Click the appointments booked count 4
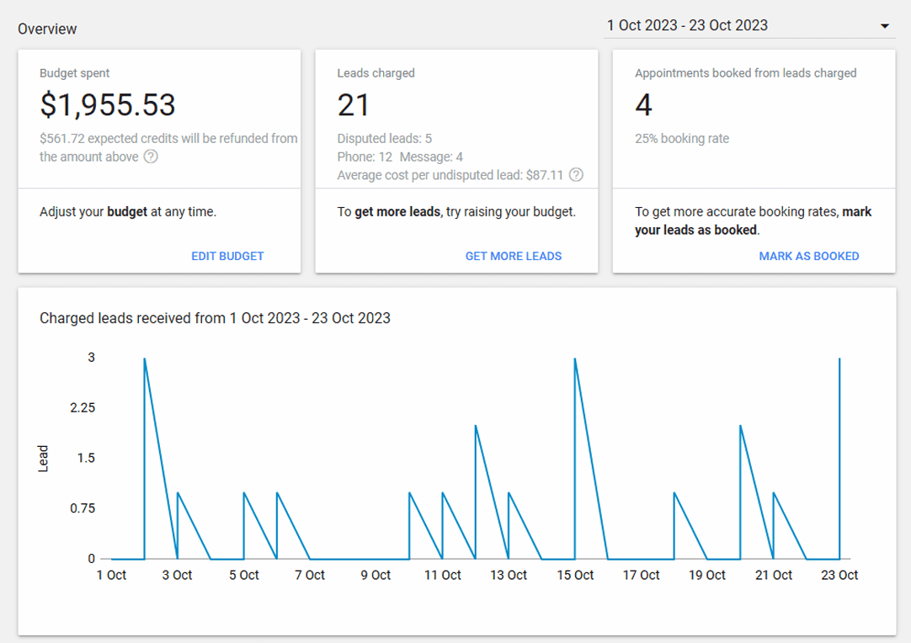The image size is (911, 643). point(644,105)
